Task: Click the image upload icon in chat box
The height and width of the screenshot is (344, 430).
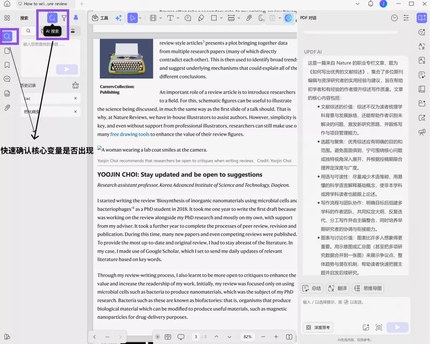Action: click(366, 327)
